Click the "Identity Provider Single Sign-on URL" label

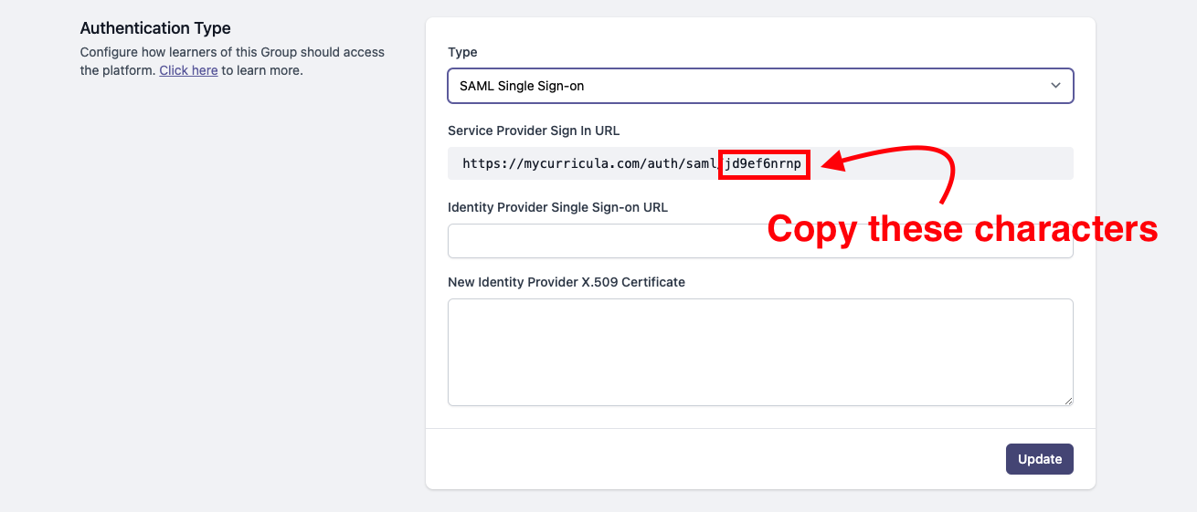pyautogui.click(x=557, y=207)
